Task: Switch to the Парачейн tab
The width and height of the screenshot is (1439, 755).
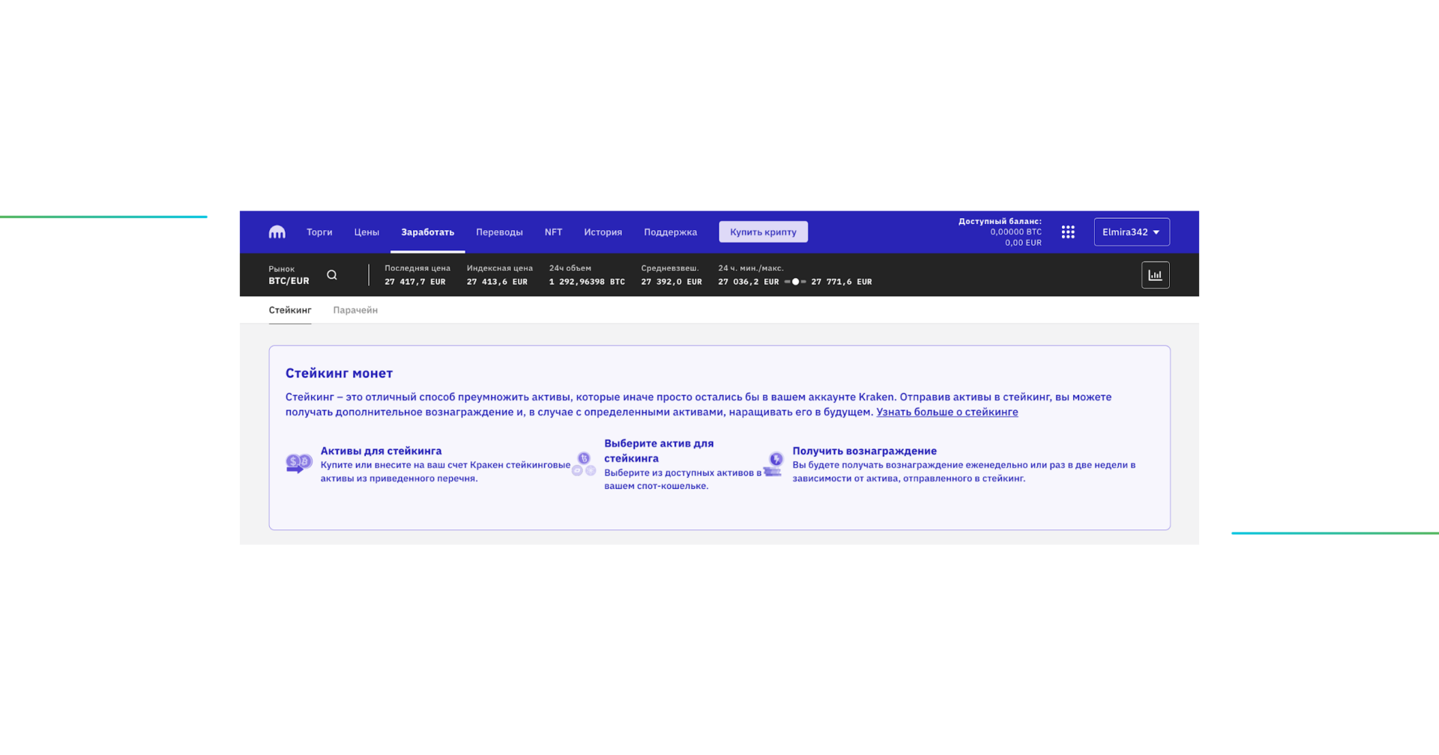Action: coord(355,310)
